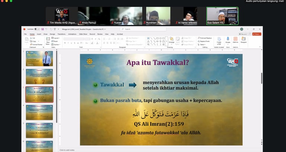Expand the Select dropdown in Editing
The height and width of the screenshot is (152, 286).
(x=201, y=45)
